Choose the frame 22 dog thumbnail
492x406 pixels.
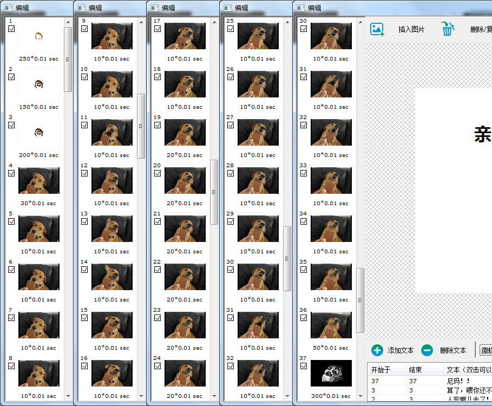click(x=185, y=277)
